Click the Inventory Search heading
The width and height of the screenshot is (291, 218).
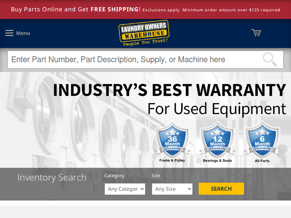coord(52,177)
